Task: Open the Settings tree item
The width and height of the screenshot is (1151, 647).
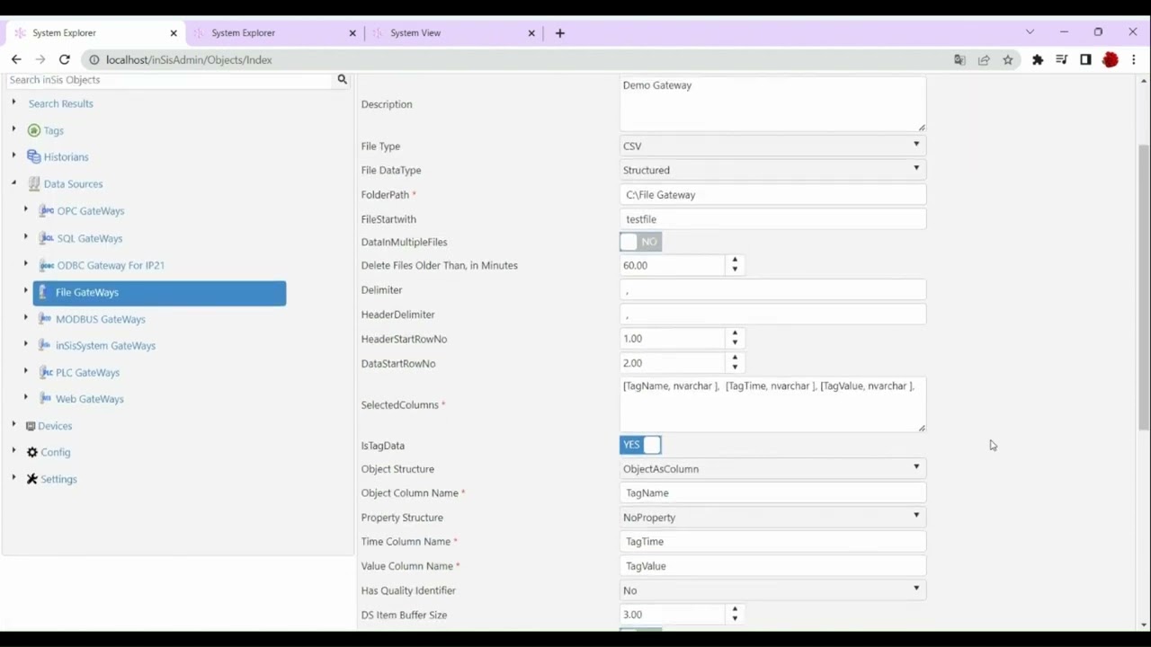Action: click(x=58, y=479)
